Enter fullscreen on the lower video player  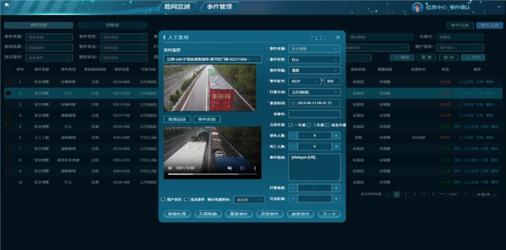click(x=242, y=168)
